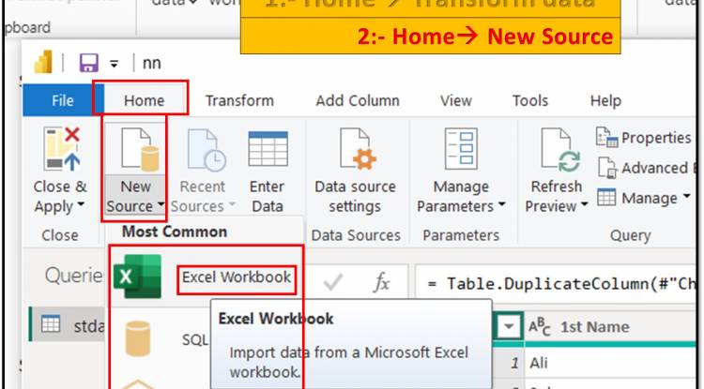Click the Refresh Preview icon

pos(560,150)
